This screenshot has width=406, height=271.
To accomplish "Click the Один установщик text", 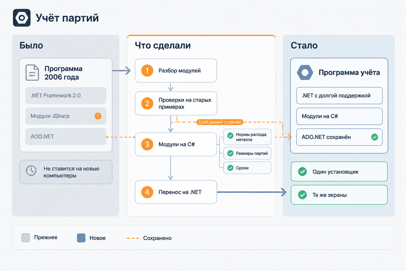I will (335, 172).
